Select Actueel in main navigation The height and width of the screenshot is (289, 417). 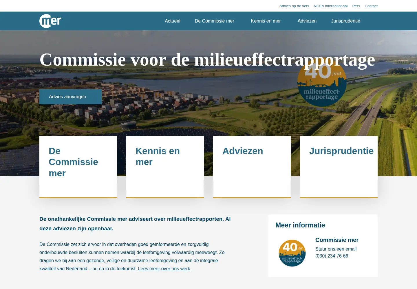172,21
